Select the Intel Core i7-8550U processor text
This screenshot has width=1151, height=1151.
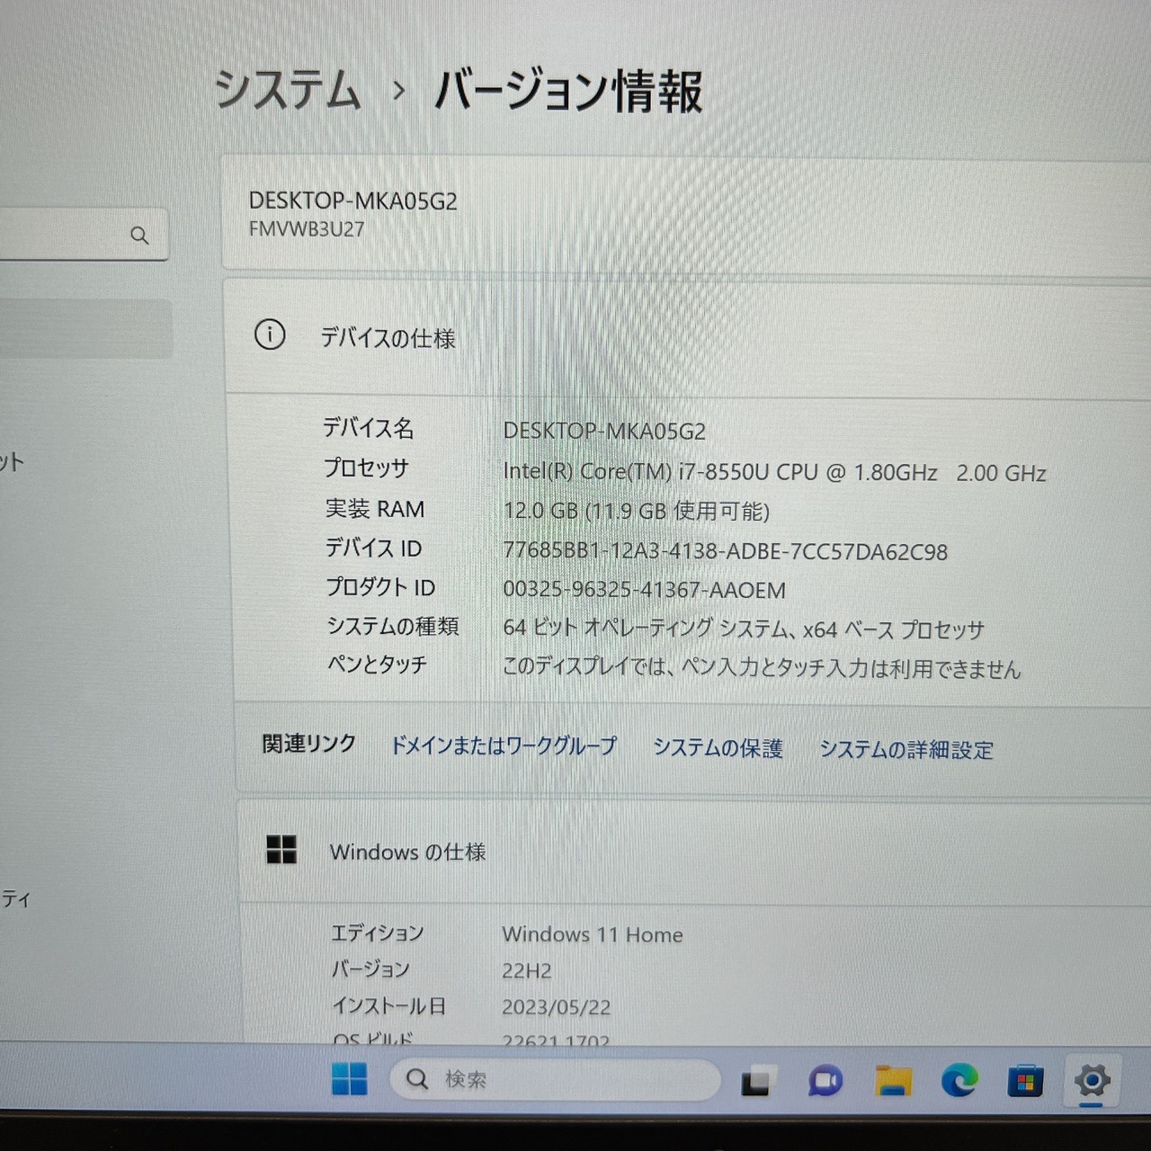tap(774, 472)
